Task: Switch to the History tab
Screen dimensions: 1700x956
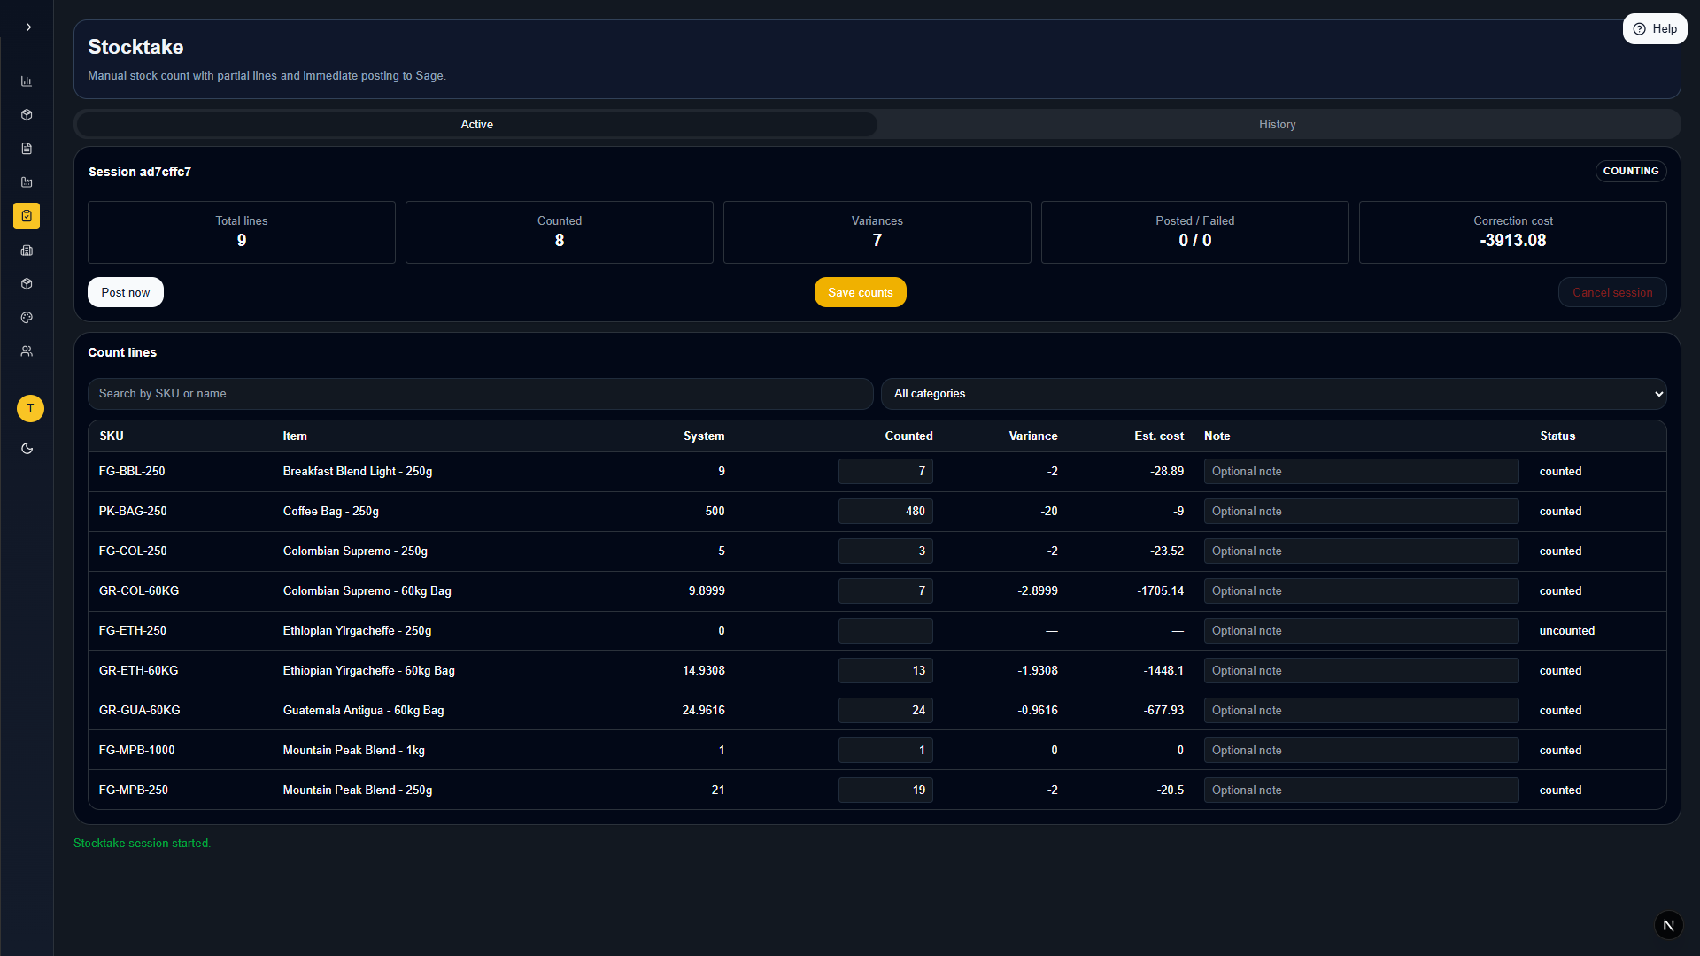Action: pos(1277,125)
